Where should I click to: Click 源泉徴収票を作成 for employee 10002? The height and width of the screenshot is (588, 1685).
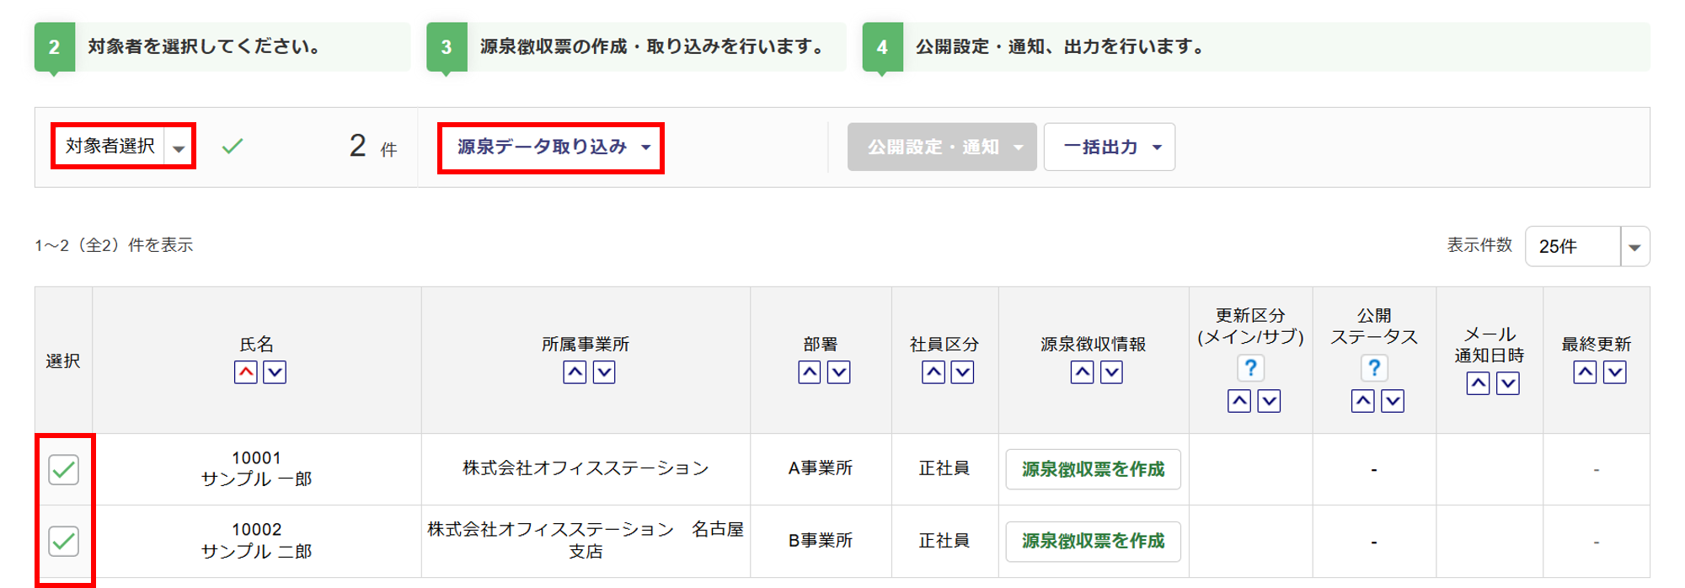[1093, 541]
